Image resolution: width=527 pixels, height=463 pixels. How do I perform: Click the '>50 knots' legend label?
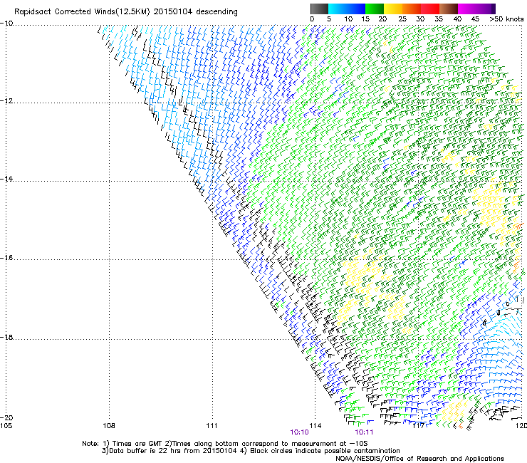[x=506, y=19]
